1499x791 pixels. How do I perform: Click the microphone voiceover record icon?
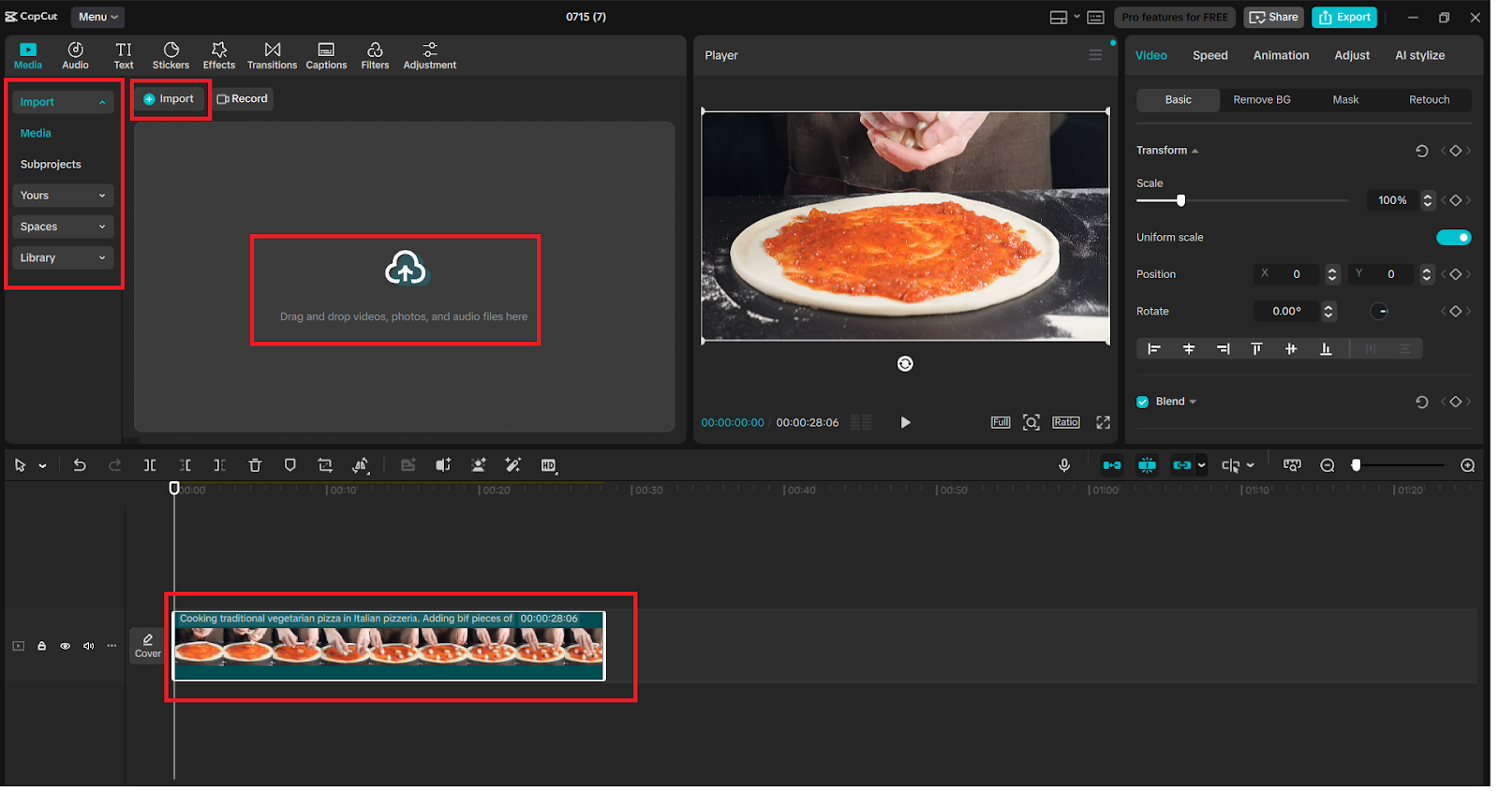coord(1064,465)
